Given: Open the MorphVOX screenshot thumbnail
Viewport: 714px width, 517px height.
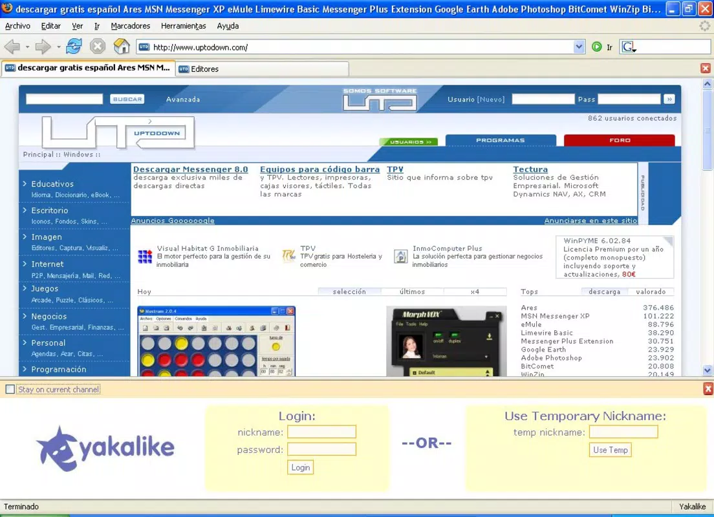Looking at the screenshot, I should pyautogui.click(x=446, y=341).
